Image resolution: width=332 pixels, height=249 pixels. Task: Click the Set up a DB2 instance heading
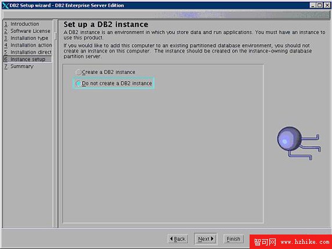[106, 24]
